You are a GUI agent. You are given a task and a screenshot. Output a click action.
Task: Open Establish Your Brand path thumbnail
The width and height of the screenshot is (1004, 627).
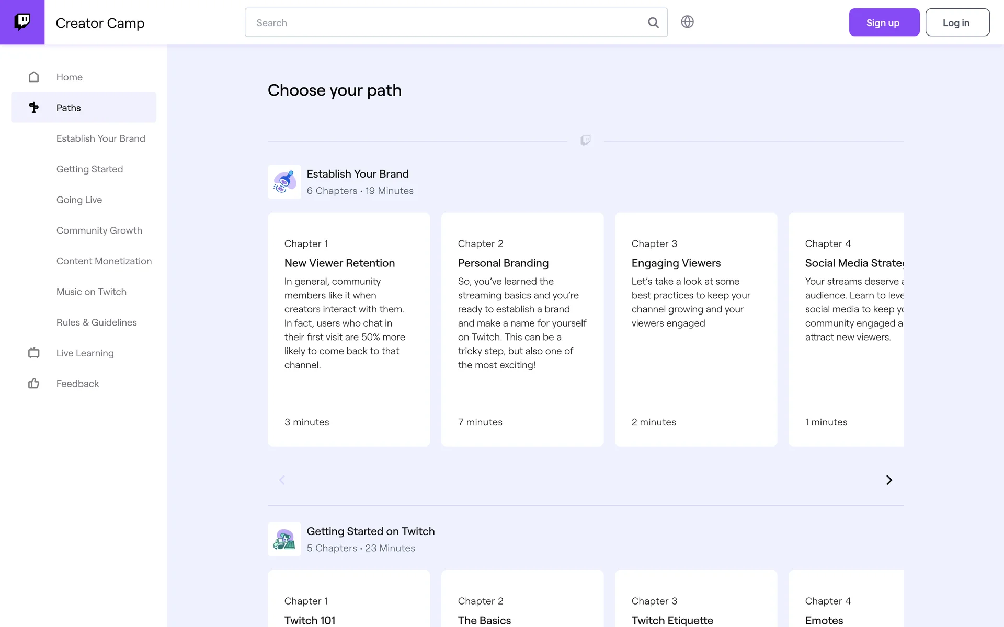[x=284, y=182]
